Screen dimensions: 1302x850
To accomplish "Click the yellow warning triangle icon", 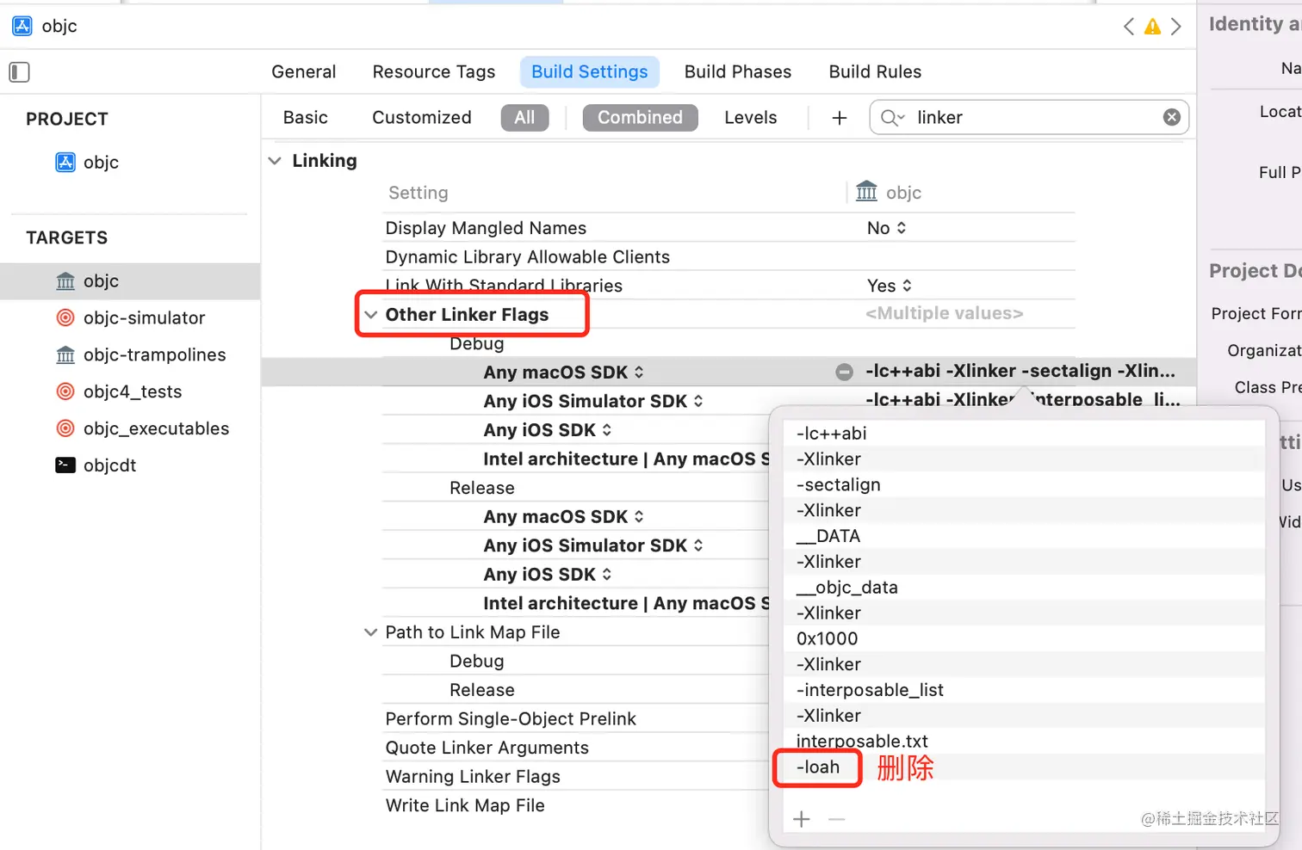I will 1152,27.
